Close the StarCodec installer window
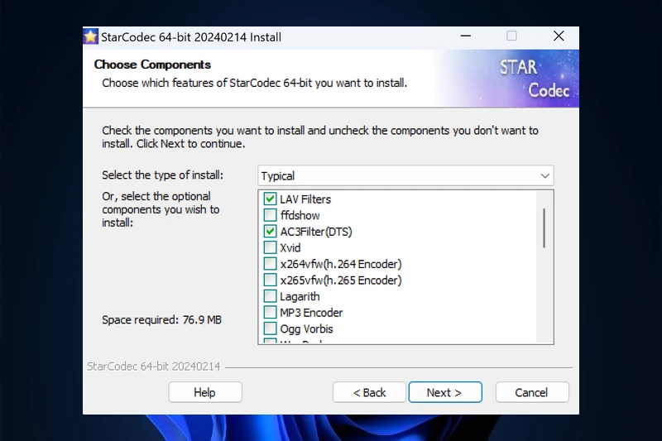 pos(559,36)
